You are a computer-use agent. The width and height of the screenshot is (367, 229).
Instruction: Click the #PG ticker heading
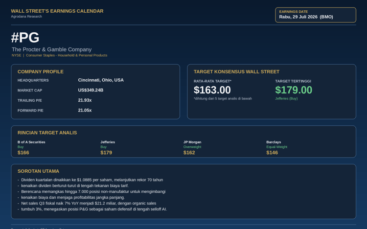[x=25, y=38]
